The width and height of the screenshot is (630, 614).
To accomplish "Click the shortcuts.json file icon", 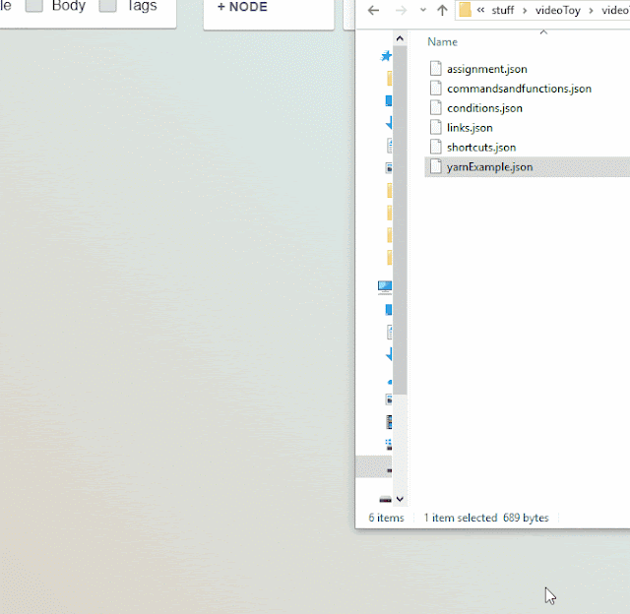I will tap(435, 148).
